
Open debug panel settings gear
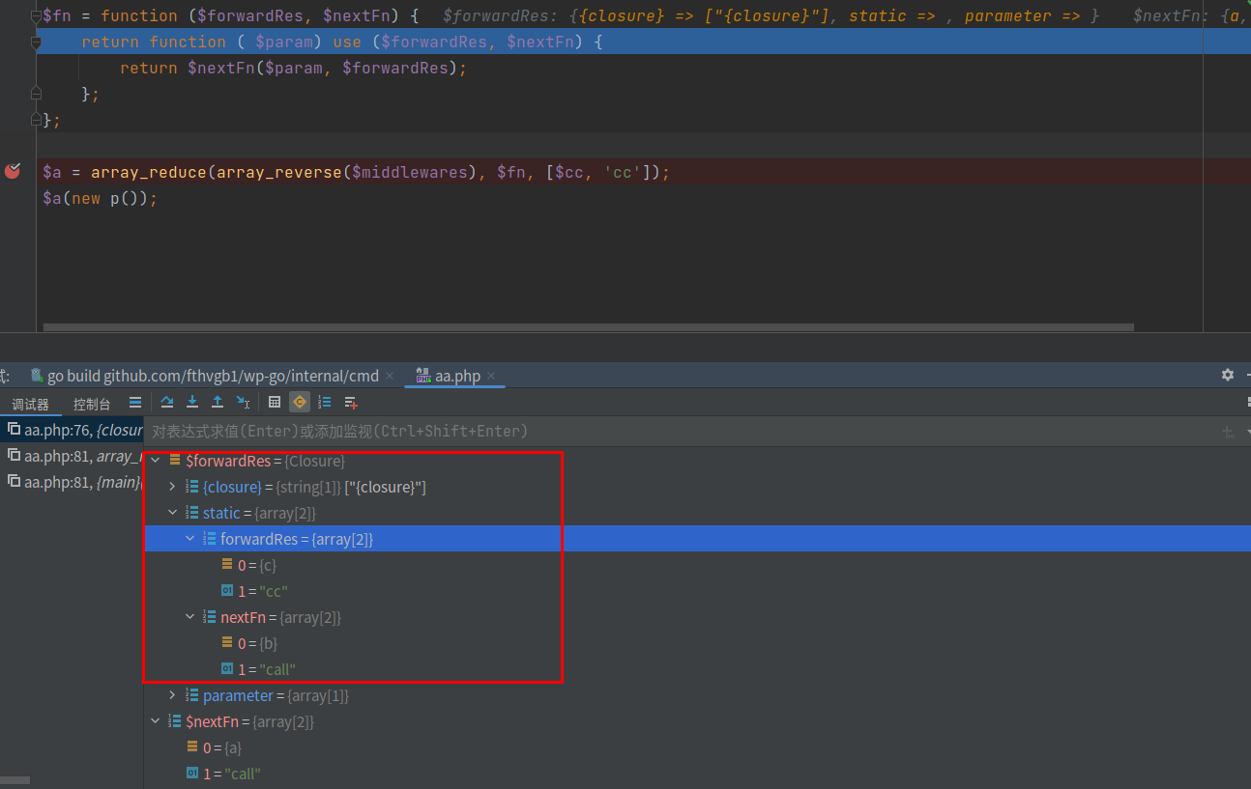(1228, 375)
